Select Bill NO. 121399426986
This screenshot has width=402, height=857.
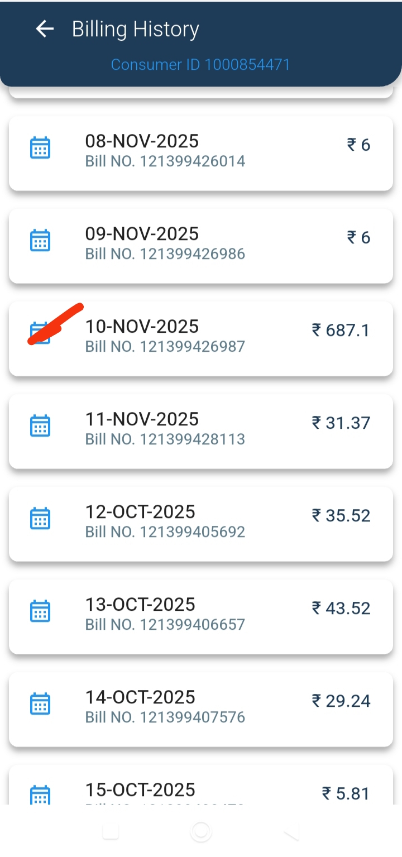[165, 255]
